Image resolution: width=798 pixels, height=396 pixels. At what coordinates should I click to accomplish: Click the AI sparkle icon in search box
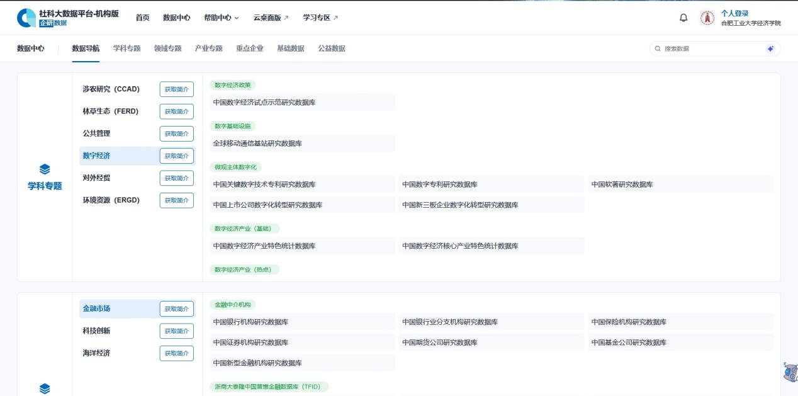point(770,49)
